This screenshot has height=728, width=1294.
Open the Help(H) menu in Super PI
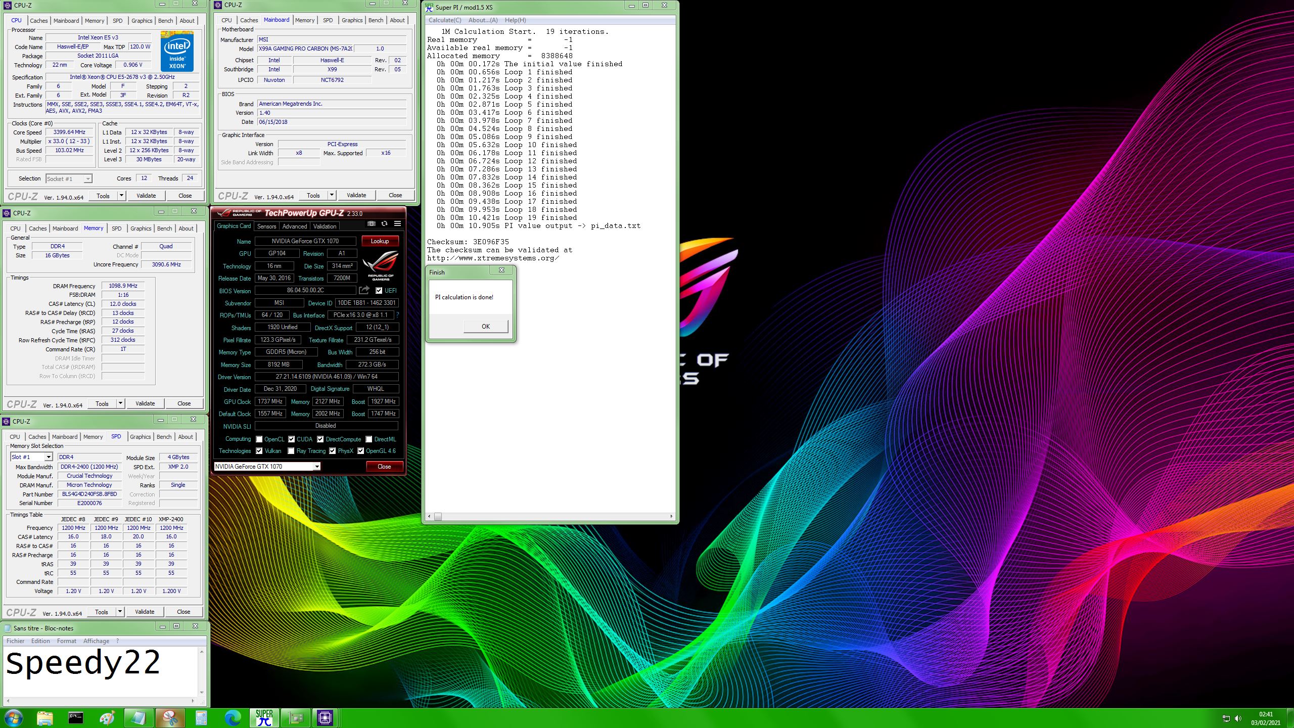(515, 20)
